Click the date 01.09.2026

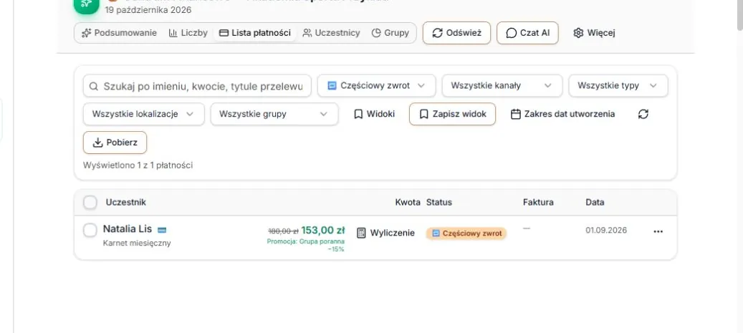(606, 230)
